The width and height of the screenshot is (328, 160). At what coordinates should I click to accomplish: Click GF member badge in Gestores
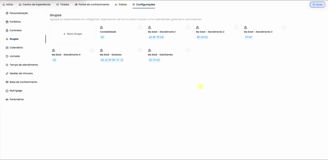click(102, 60)
